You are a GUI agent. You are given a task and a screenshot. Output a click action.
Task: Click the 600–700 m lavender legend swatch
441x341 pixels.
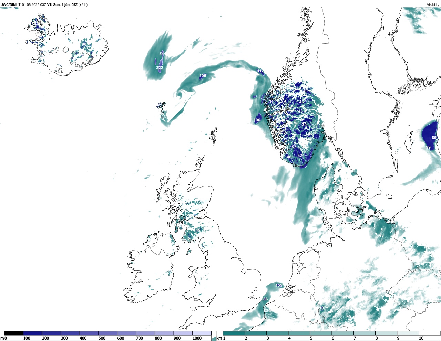pyautogui.click(x=127, y=333)
